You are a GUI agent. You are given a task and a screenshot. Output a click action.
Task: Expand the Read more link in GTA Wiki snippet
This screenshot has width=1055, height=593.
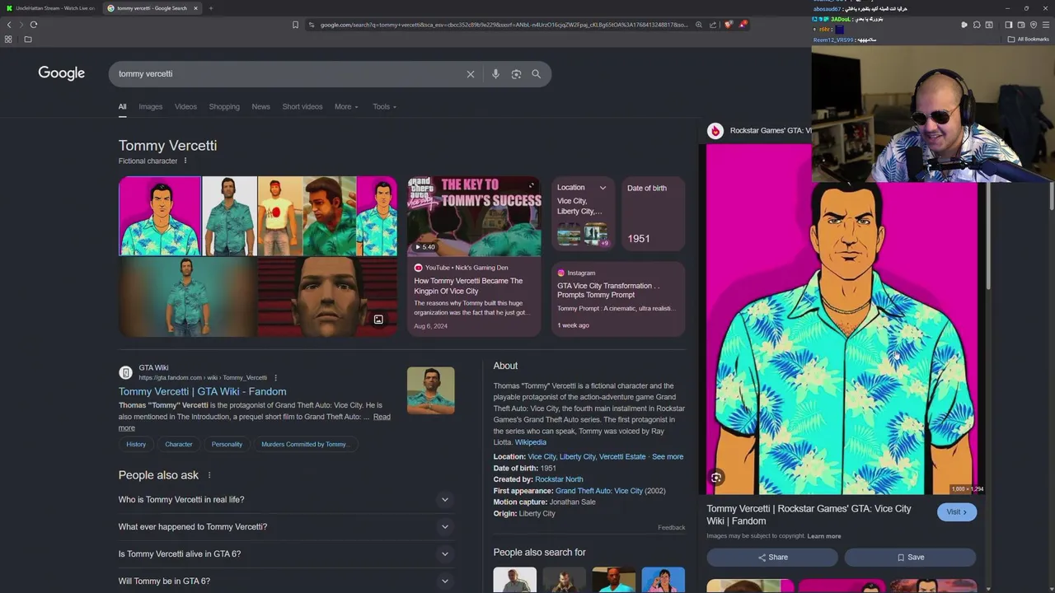382,417
